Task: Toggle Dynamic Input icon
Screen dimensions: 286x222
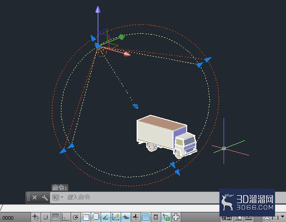Action: click(126, 217)
